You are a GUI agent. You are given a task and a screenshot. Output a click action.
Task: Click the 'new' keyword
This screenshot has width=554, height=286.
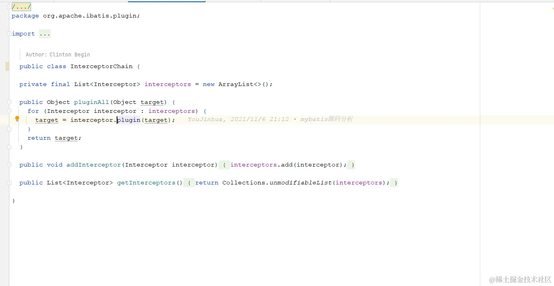209,84
